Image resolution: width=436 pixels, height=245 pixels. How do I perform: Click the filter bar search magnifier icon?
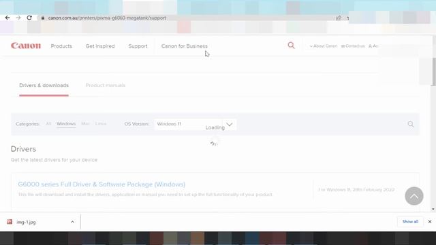click(411, 124)
